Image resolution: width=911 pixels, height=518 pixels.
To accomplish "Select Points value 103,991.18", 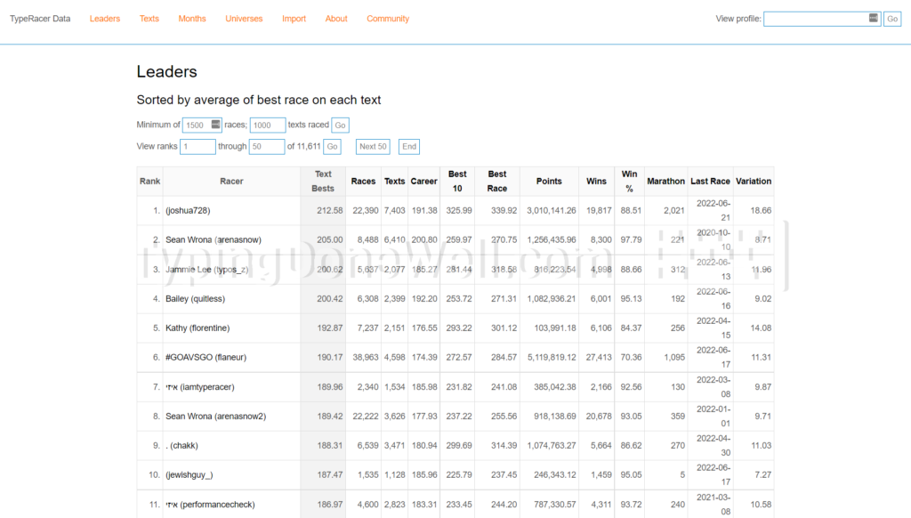I will pyautogui.click(x=555, y=328).
